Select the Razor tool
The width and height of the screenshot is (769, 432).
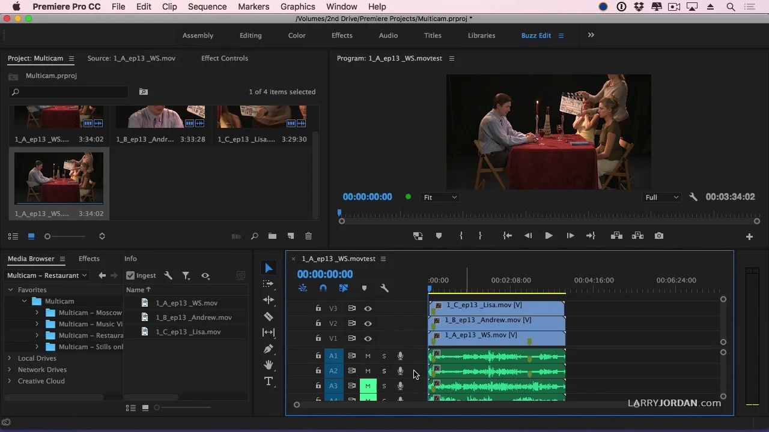(269, 316)
